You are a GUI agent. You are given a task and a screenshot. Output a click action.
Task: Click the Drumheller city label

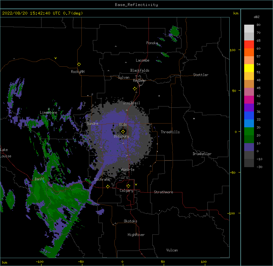[x=202, y=154]
